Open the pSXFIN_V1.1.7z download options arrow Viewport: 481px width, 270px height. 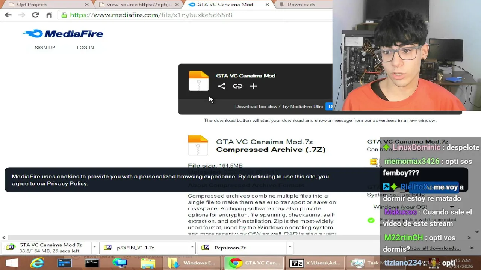pos(192,247)
